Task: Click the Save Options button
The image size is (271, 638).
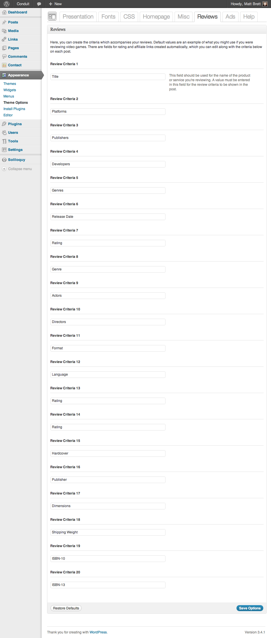Action: point(250,608)
